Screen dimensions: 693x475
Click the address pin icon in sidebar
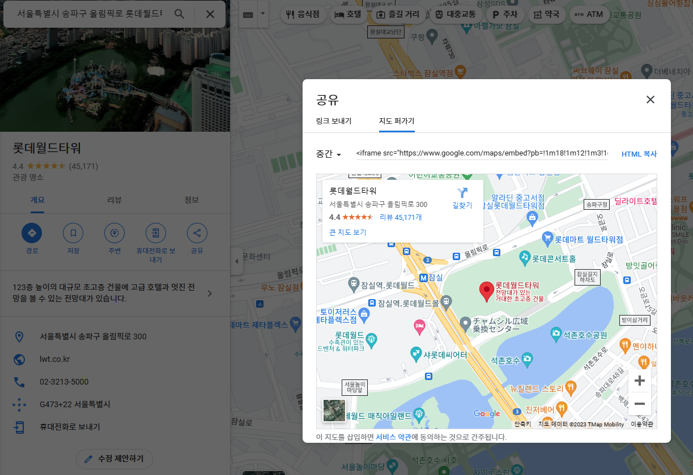pos(19,336)
